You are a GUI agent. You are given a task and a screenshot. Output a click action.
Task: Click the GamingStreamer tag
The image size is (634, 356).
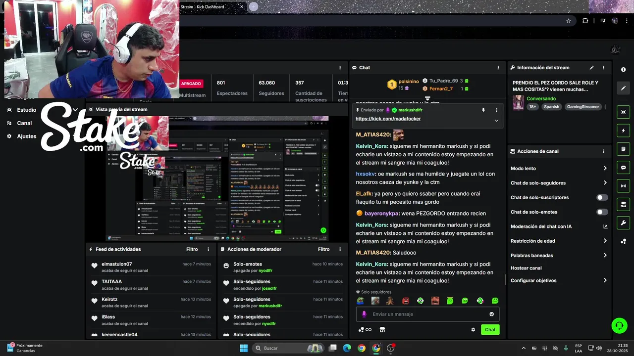[583, 107]
